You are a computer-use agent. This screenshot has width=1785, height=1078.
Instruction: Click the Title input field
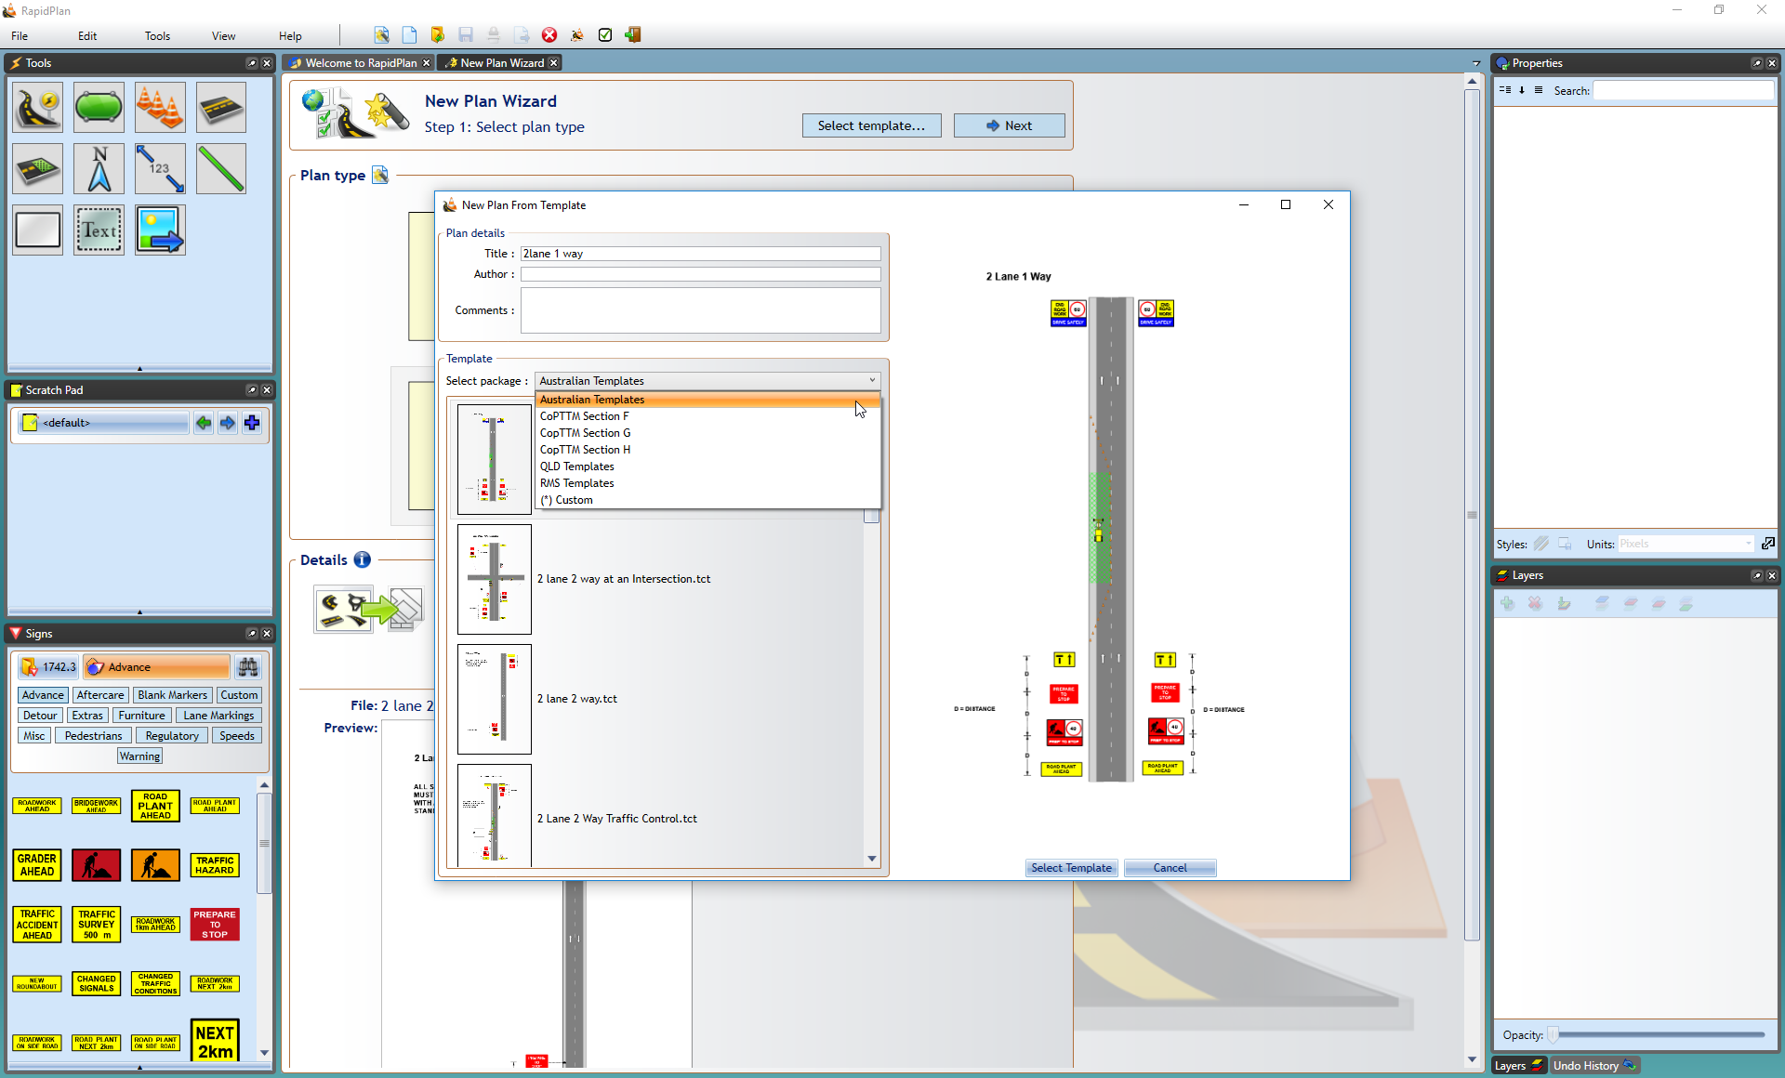click(700, 254)
